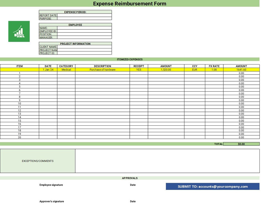This screenshot has height=222, width=271.
Task: Click the ITEMIZED EXPENSES section header
Action: tap(129, 59)
